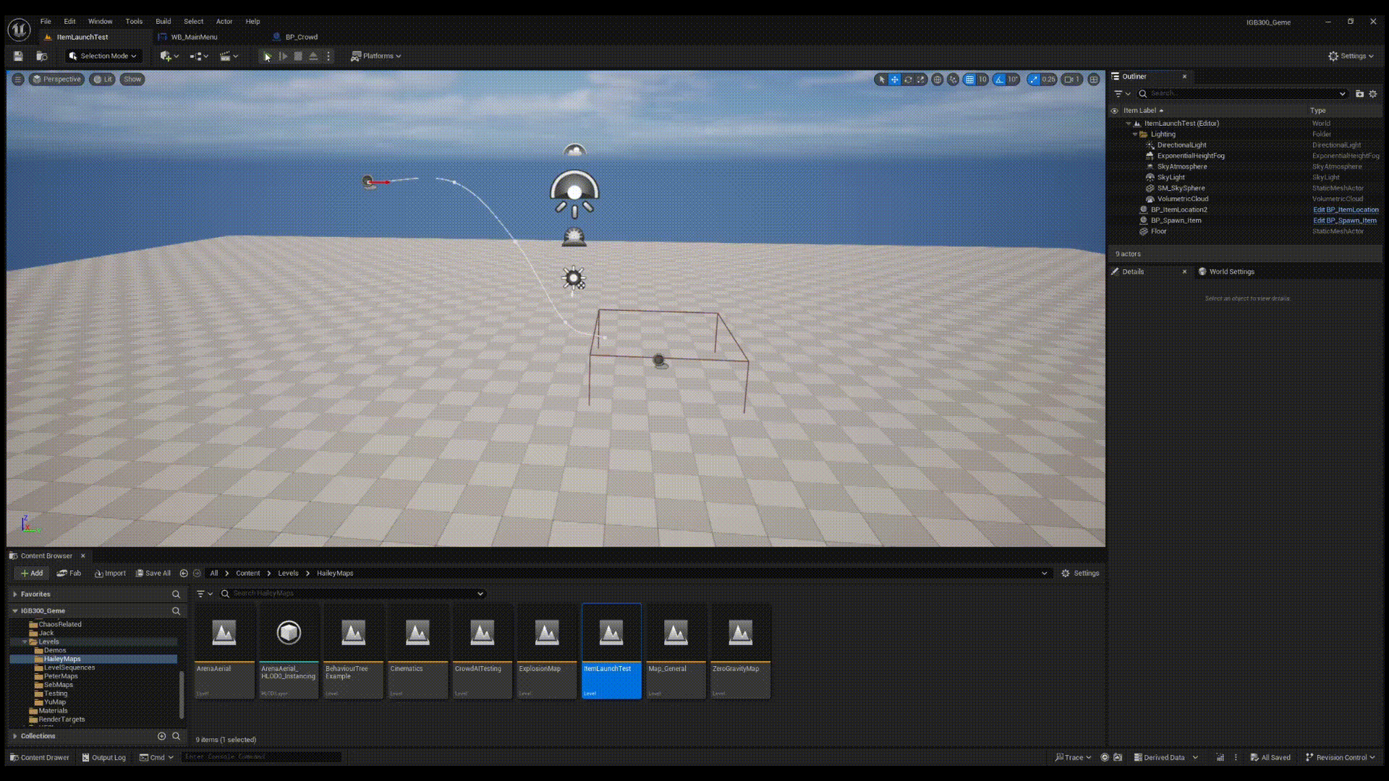
Task: Adjust the camera speed setting
Action: (x=1071, y=80)
